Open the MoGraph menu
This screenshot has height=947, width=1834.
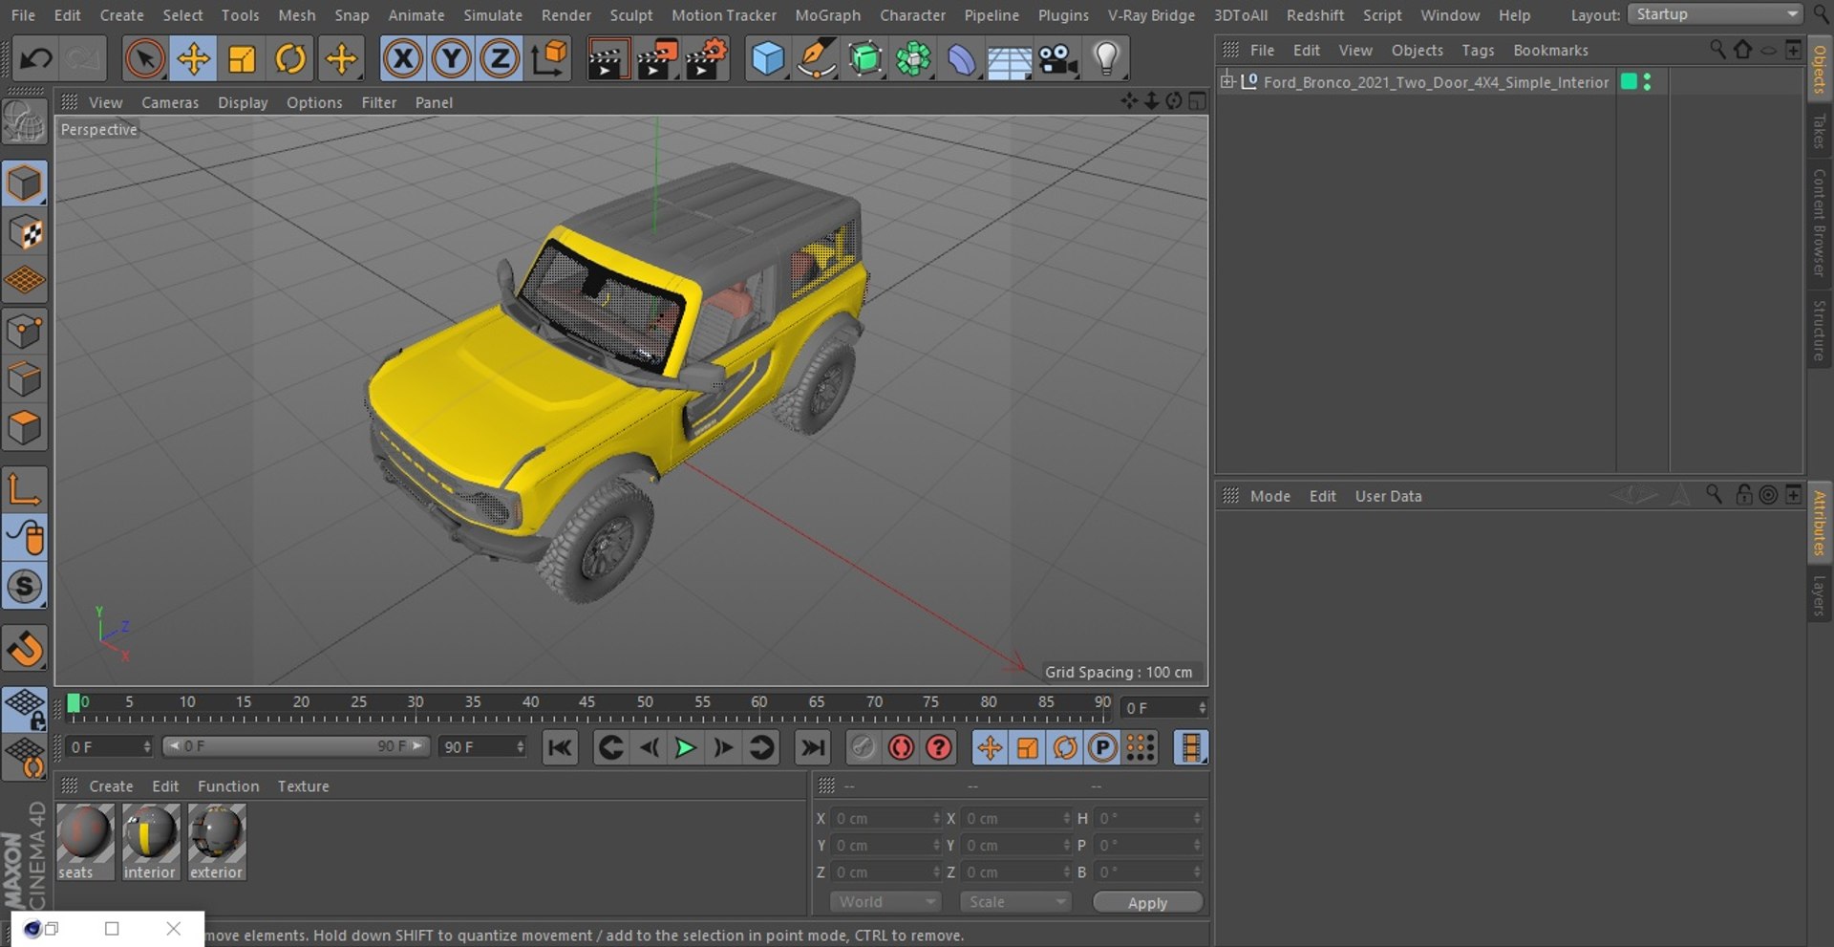coord(827,15)
